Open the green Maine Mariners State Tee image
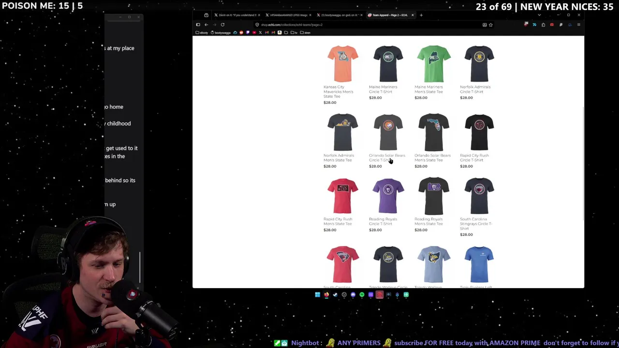 [434, 64]
